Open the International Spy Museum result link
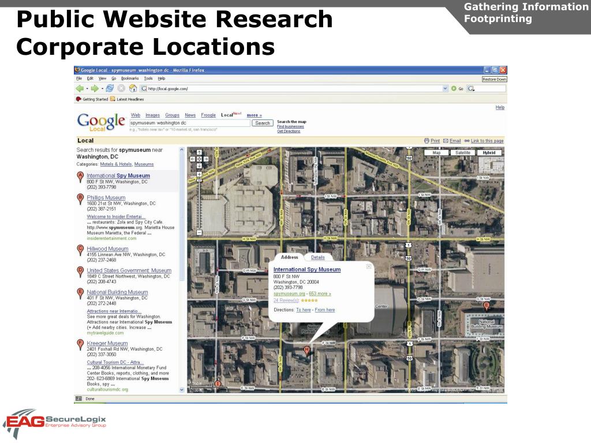 coord(118,175)
